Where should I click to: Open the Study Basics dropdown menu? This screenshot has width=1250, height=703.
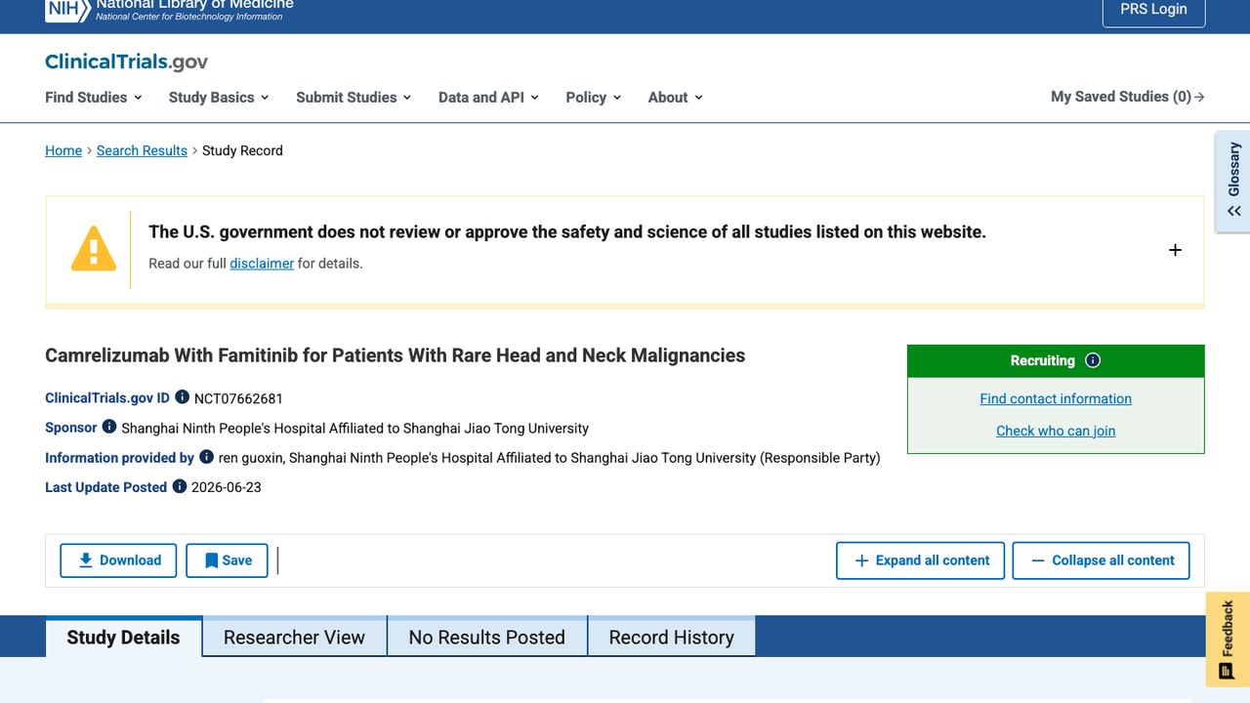[219, 97]
